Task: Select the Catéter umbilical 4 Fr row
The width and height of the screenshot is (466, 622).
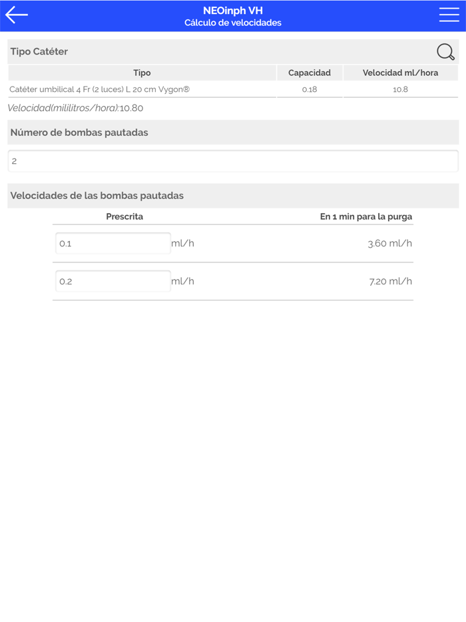Action: point(100,89)
